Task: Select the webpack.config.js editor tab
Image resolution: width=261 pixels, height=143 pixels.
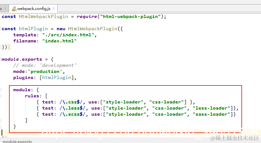Action: click(33, 8)
